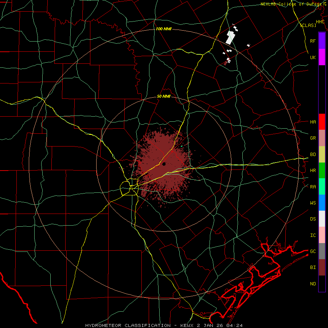Viewport: 328px width, 328px height.
Task: Choose the light pink IC legend swatch
Action: coord(322,235)
